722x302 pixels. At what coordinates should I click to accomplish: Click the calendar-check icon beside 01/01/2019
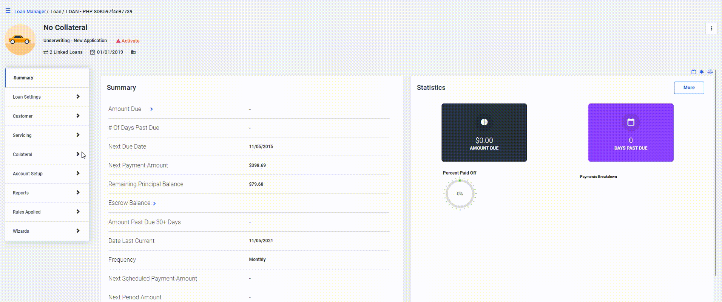(x=93, y=52)
